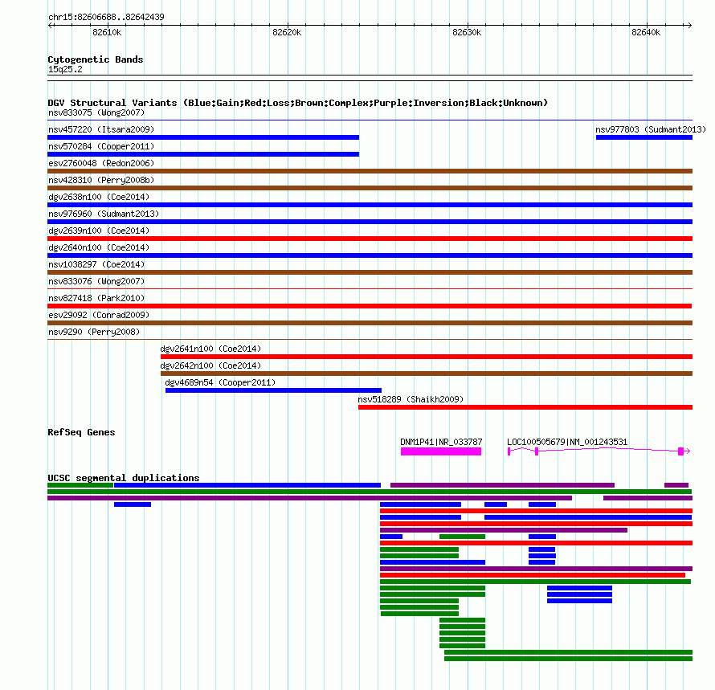Click the dgv2641n100 (Coe2014) red bar
Image resolution: width=715 pixels, height=690 pixels.
(427, 357)
